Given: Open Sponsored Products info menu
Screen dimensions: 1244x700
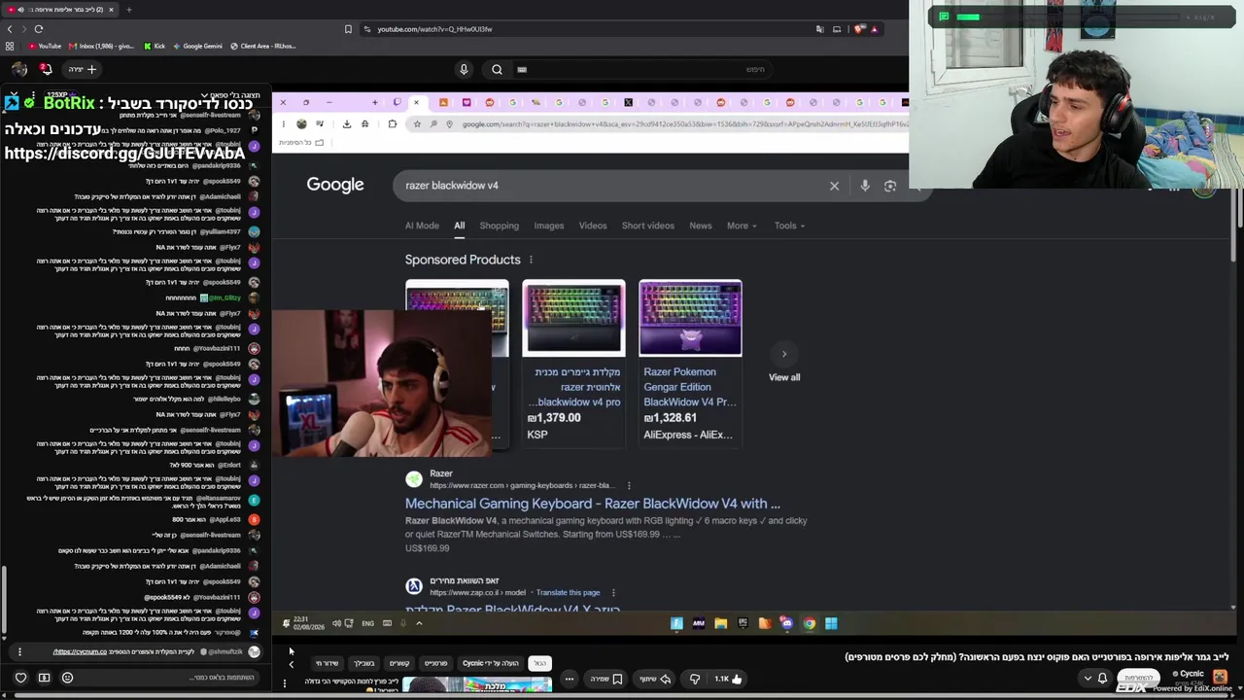Looking at the screenshot, I should click(x=531, y=260).
